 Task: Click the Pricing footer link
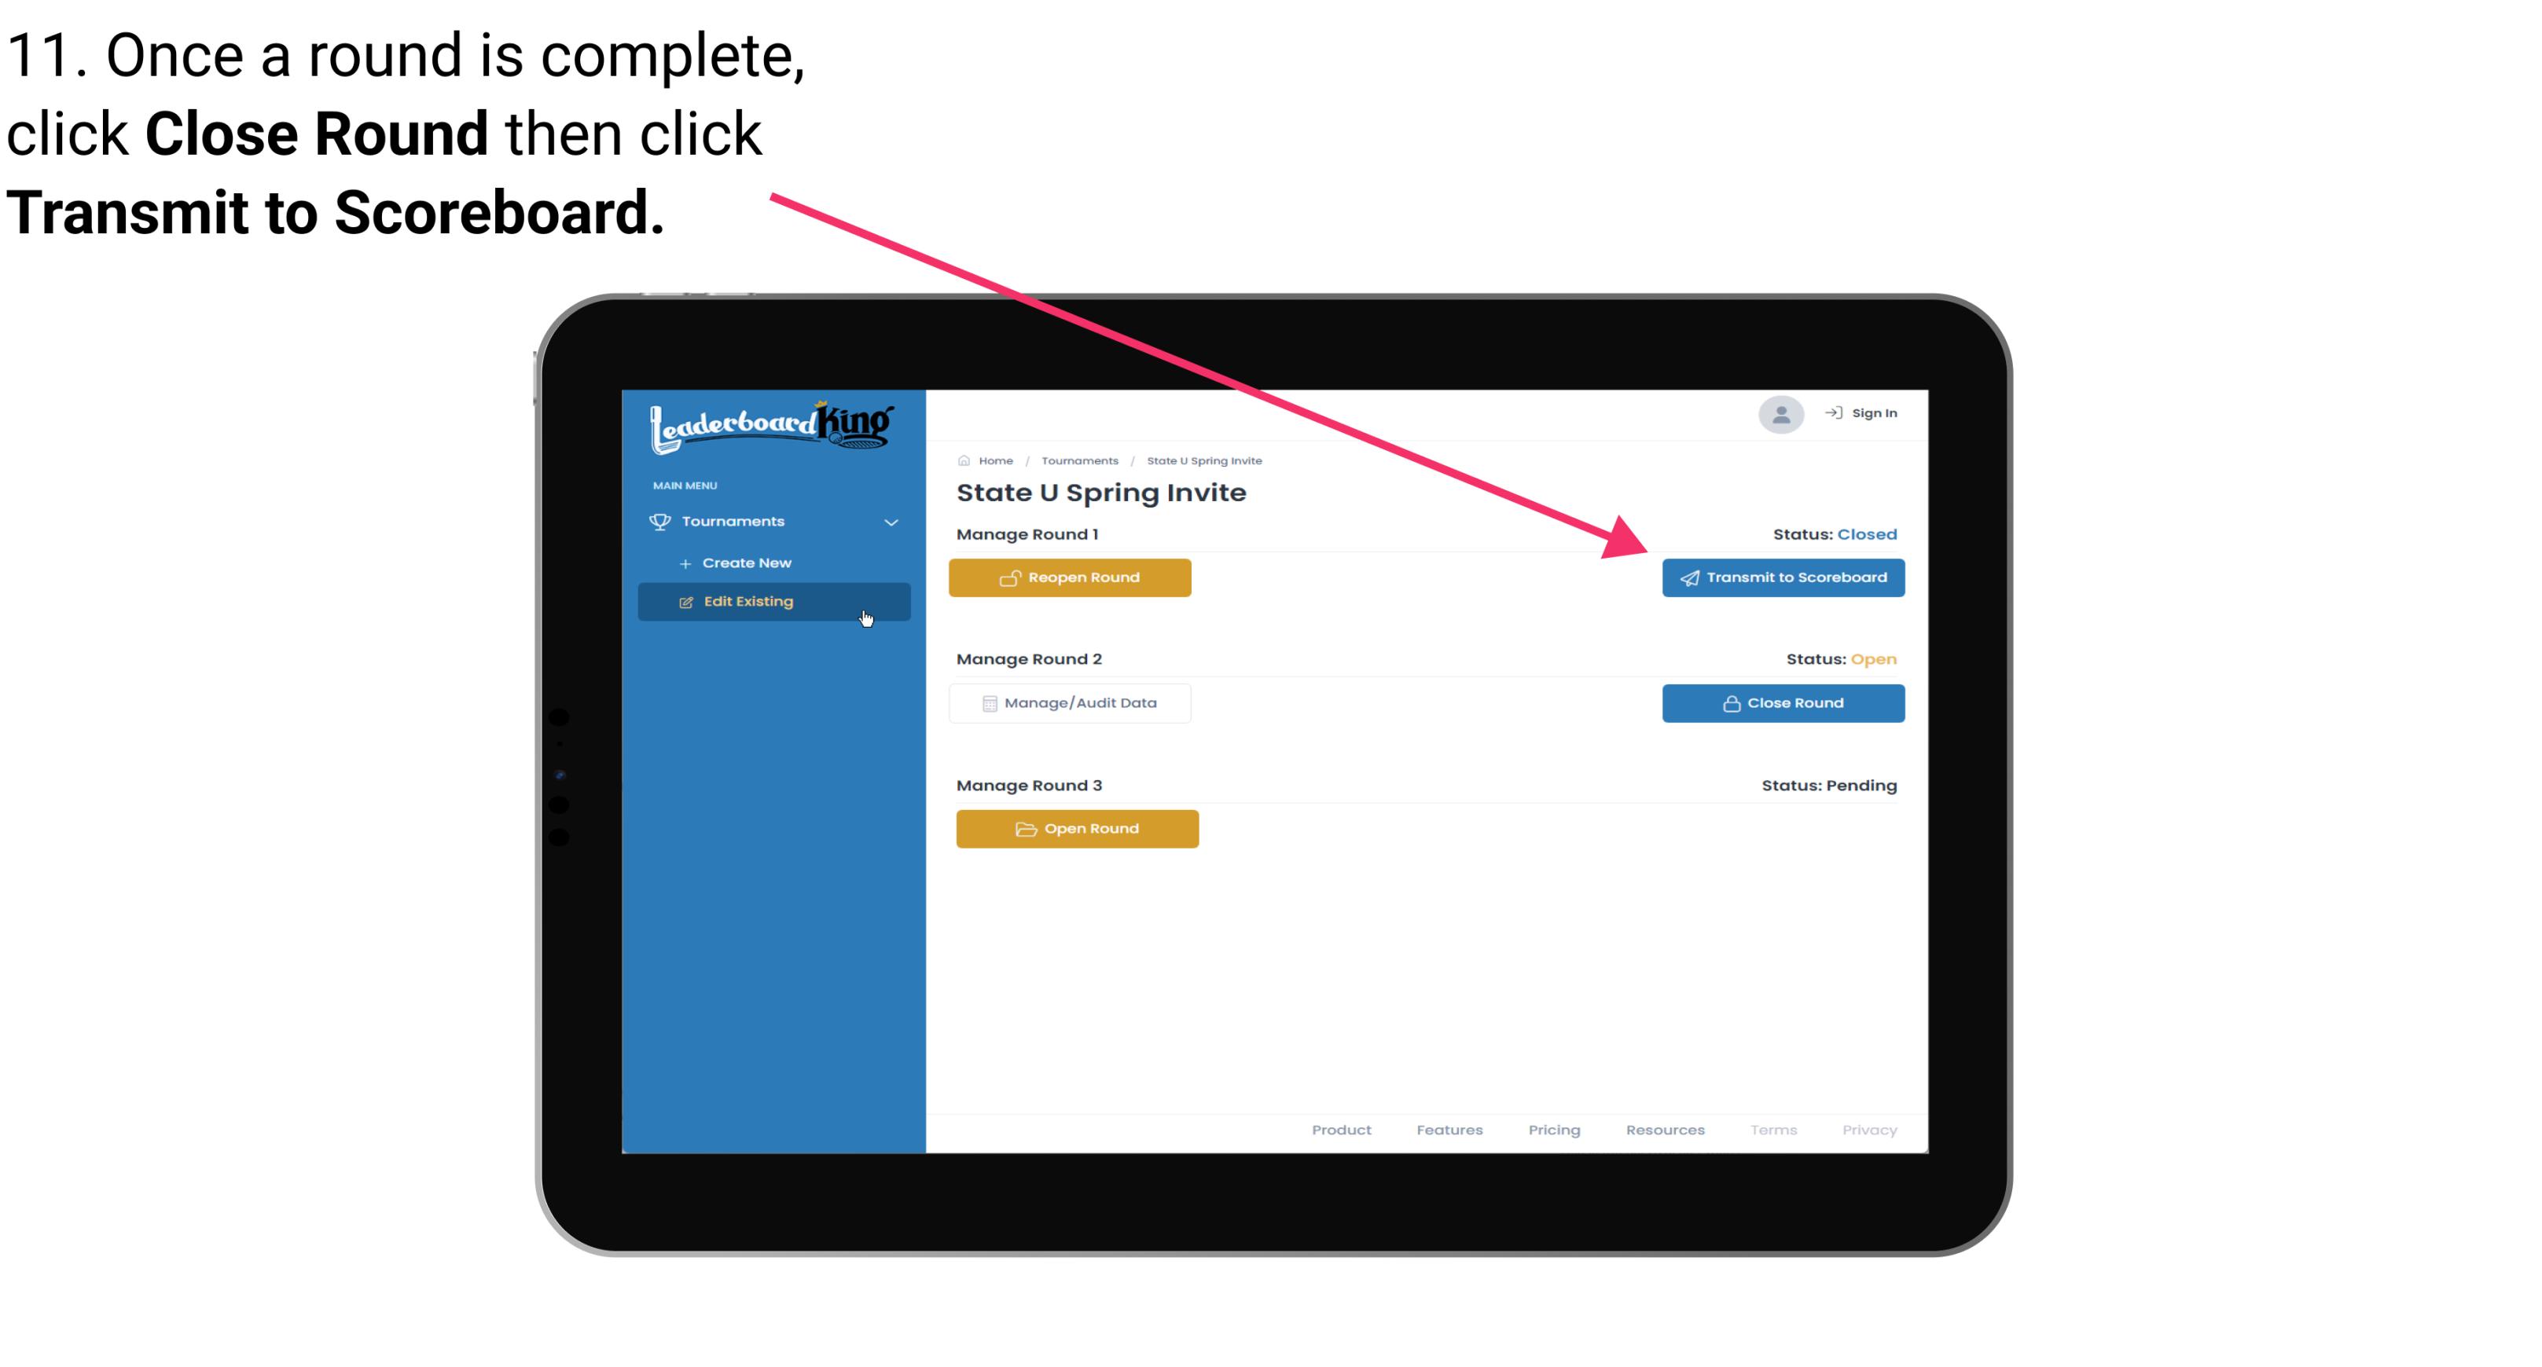pyautogui.click(x=1552, y=1130)
